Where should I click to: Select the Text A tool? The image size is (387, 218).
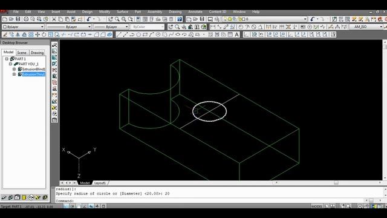[236, 35]
